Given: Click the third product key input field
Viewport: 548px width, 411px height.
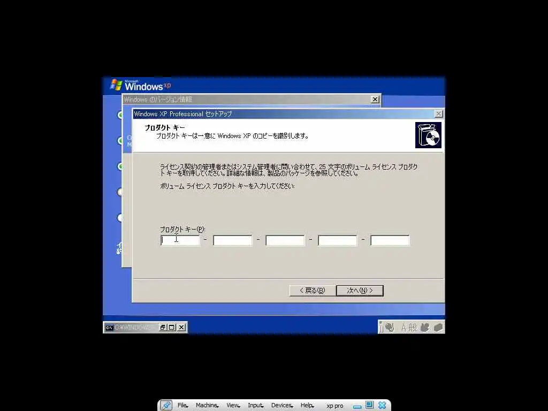Looking at the screenshot, I should 285,240.
